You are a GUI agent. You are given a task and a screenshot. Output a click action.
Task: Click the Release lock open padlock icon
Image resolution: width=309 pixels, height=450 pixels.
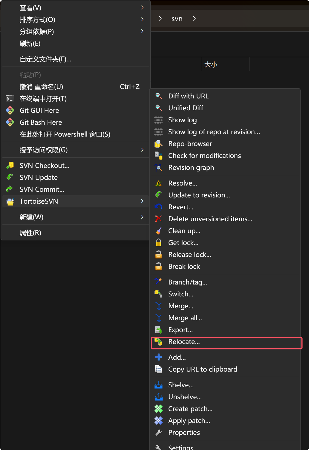click(159, 254)
